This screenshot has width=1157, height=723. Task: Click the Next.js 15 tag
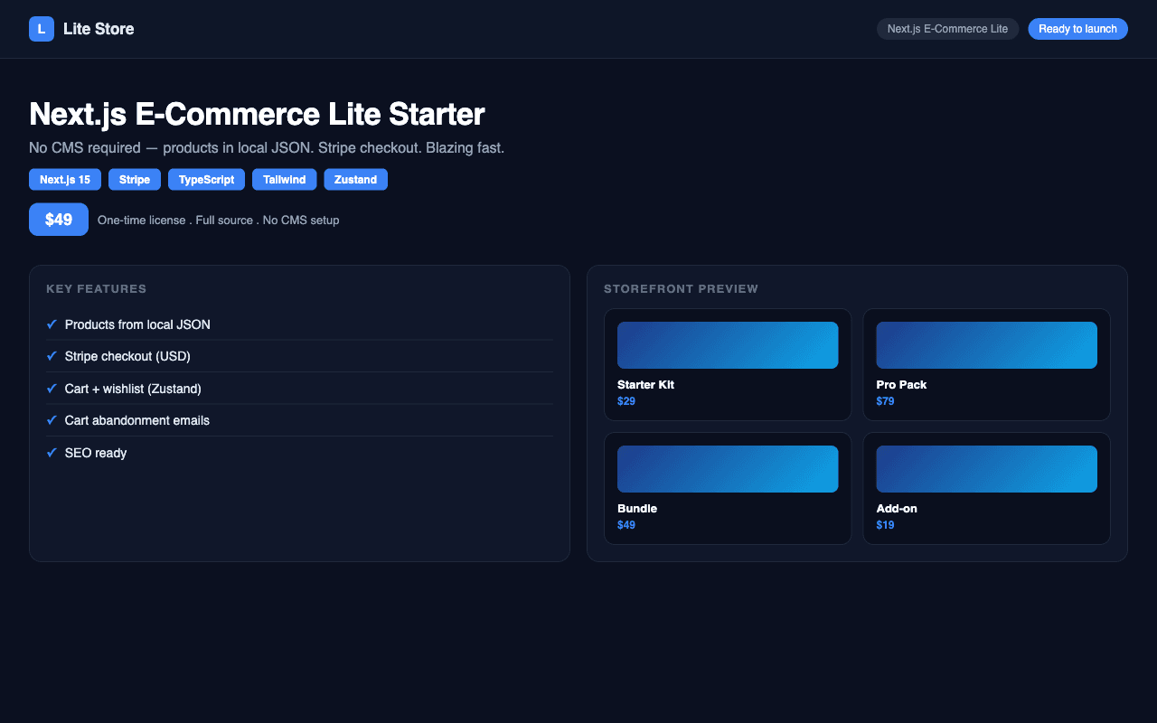coord(65,180)
